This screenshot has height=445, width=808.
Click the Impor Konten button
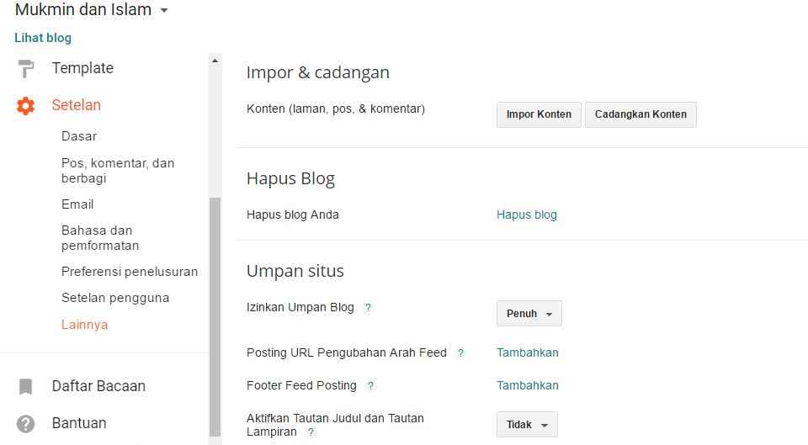coord(539,114)
